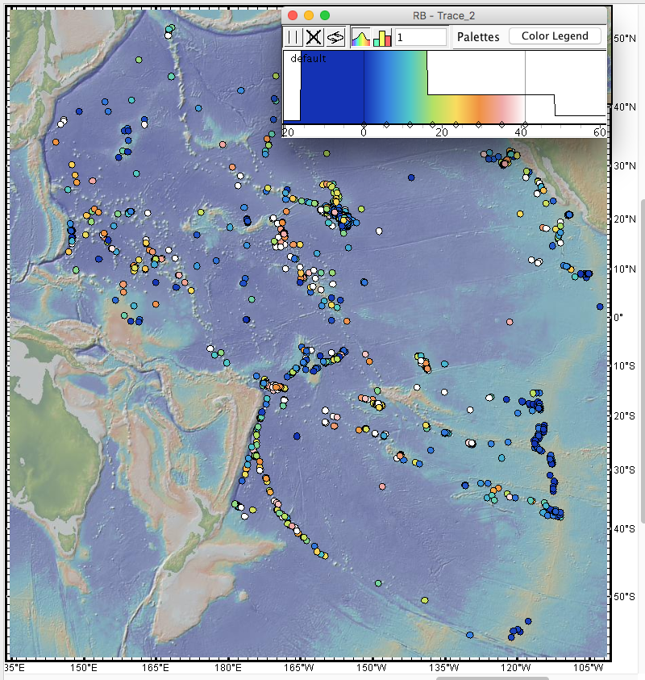645x680 pixels.
Task: Click the crossed-out bars reset icon
Action: point(314,37)
